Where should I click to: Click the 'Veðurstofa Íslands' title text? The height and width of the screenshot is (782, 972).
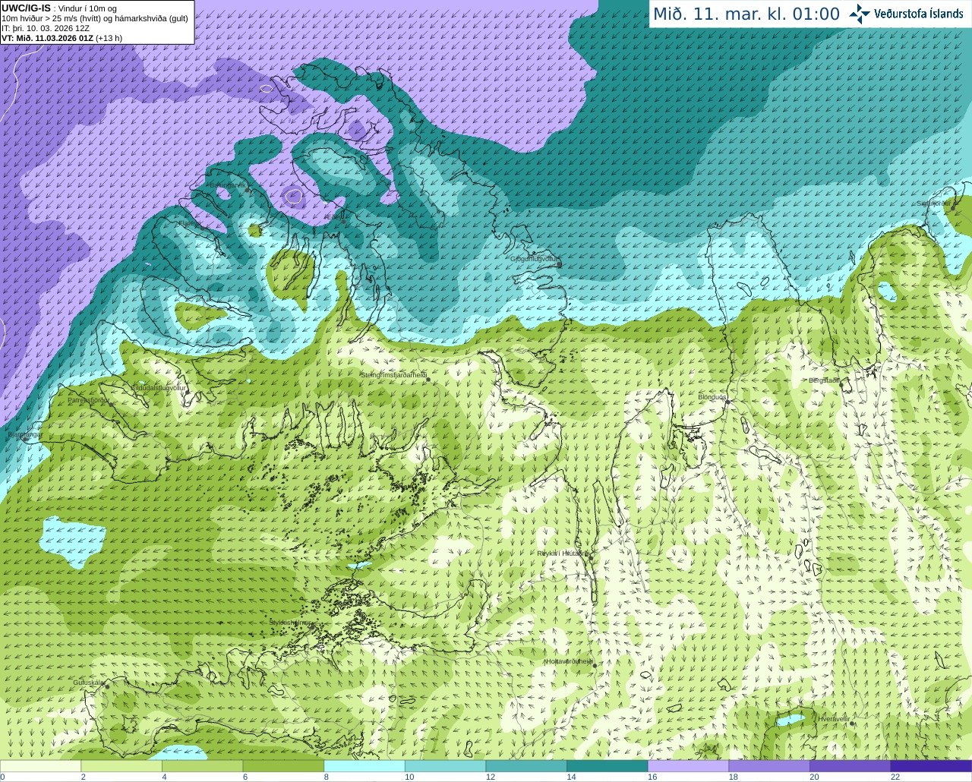pos(918,14)
